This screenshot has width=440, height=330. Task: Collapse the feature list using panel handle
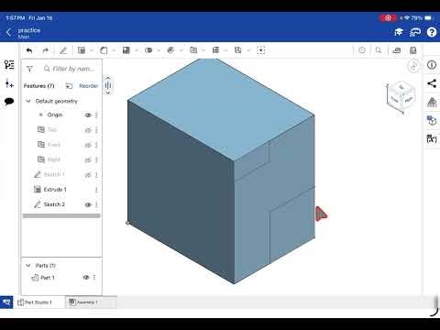click(x=107, y=85)
